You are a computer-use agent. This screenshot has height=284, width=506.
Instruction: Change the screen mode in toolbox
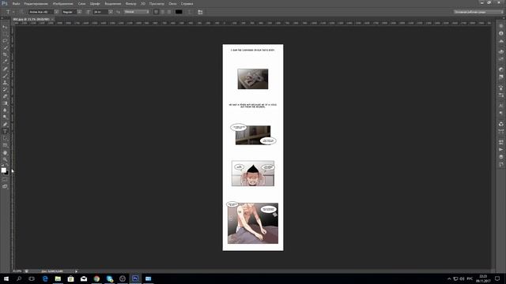pos(5,186)
